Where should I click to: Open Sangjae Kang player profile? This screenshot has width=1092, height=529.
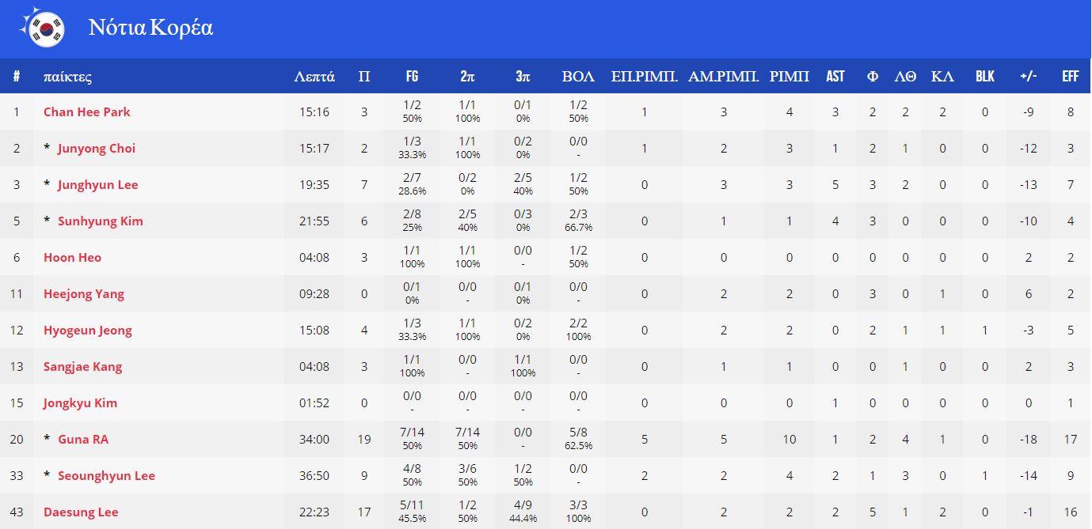[82, 367]
